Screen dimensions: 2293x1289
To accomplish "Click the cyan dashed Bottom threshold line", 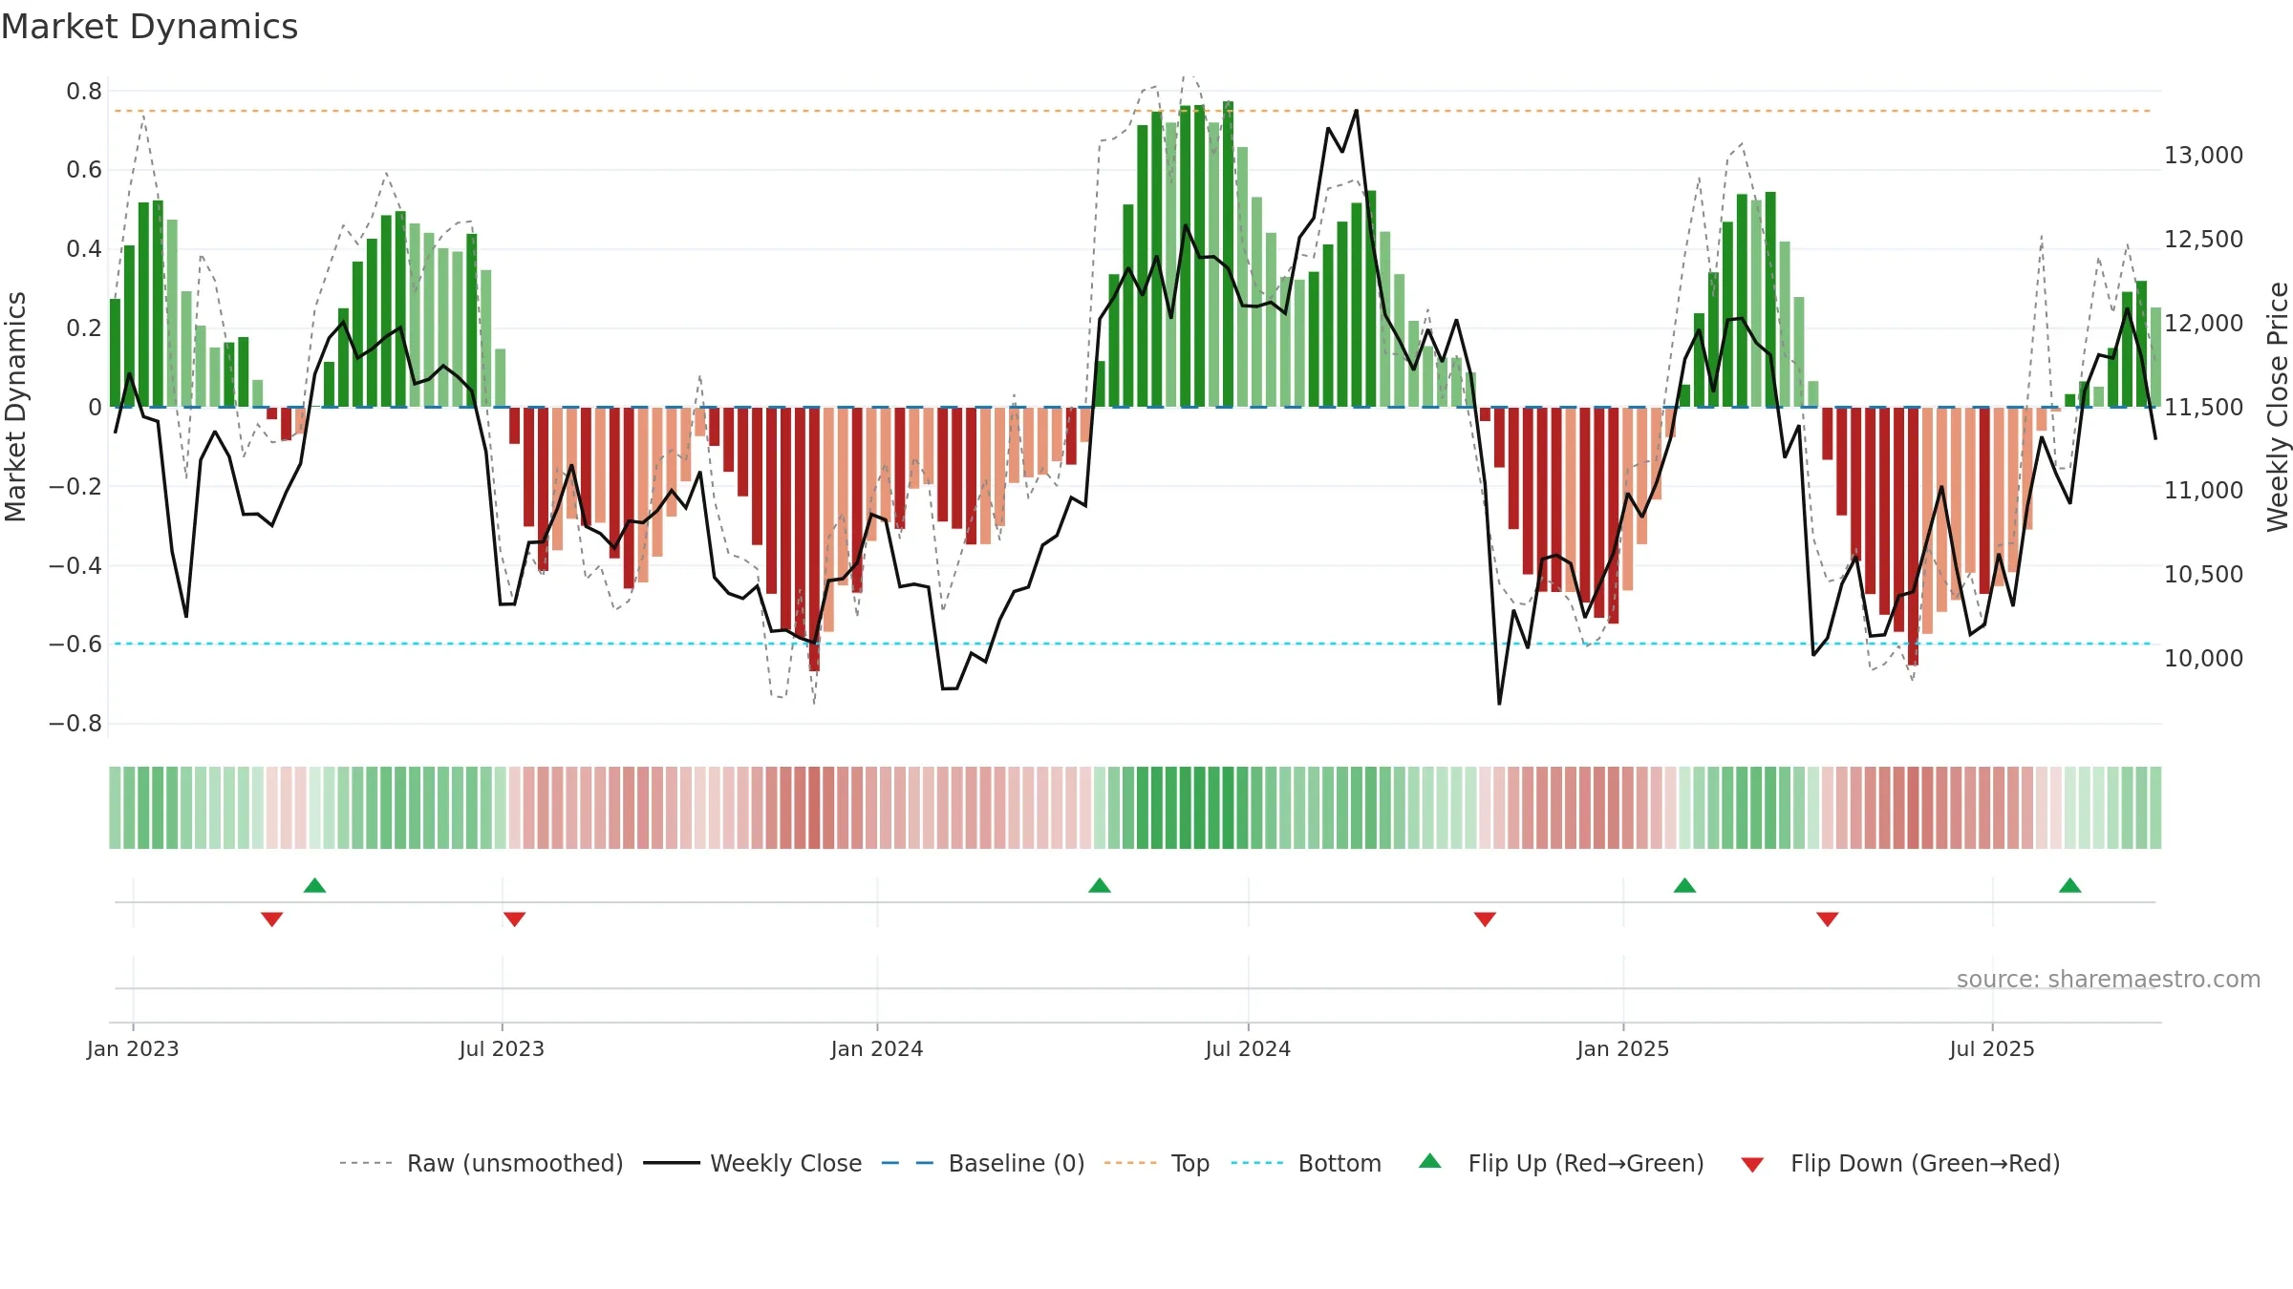I will [x=1133, y=644].
